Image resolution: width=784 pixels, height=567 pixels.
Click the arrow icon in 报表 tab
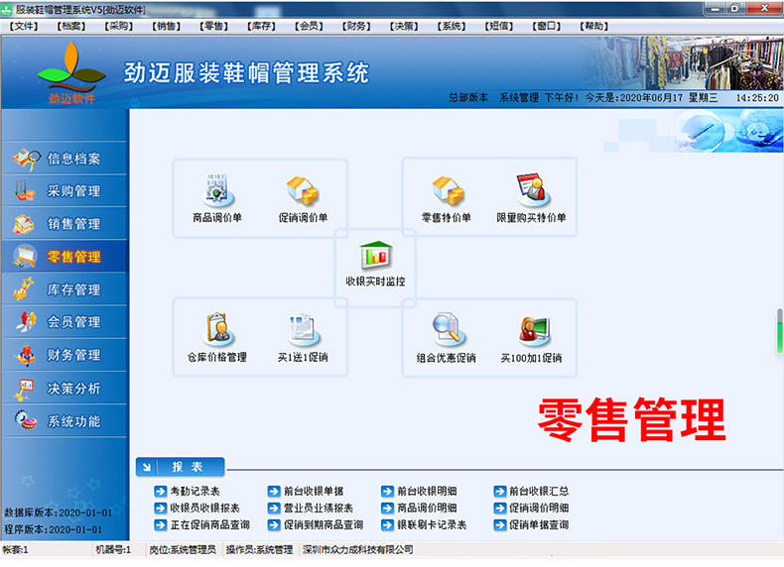(147, 467)
